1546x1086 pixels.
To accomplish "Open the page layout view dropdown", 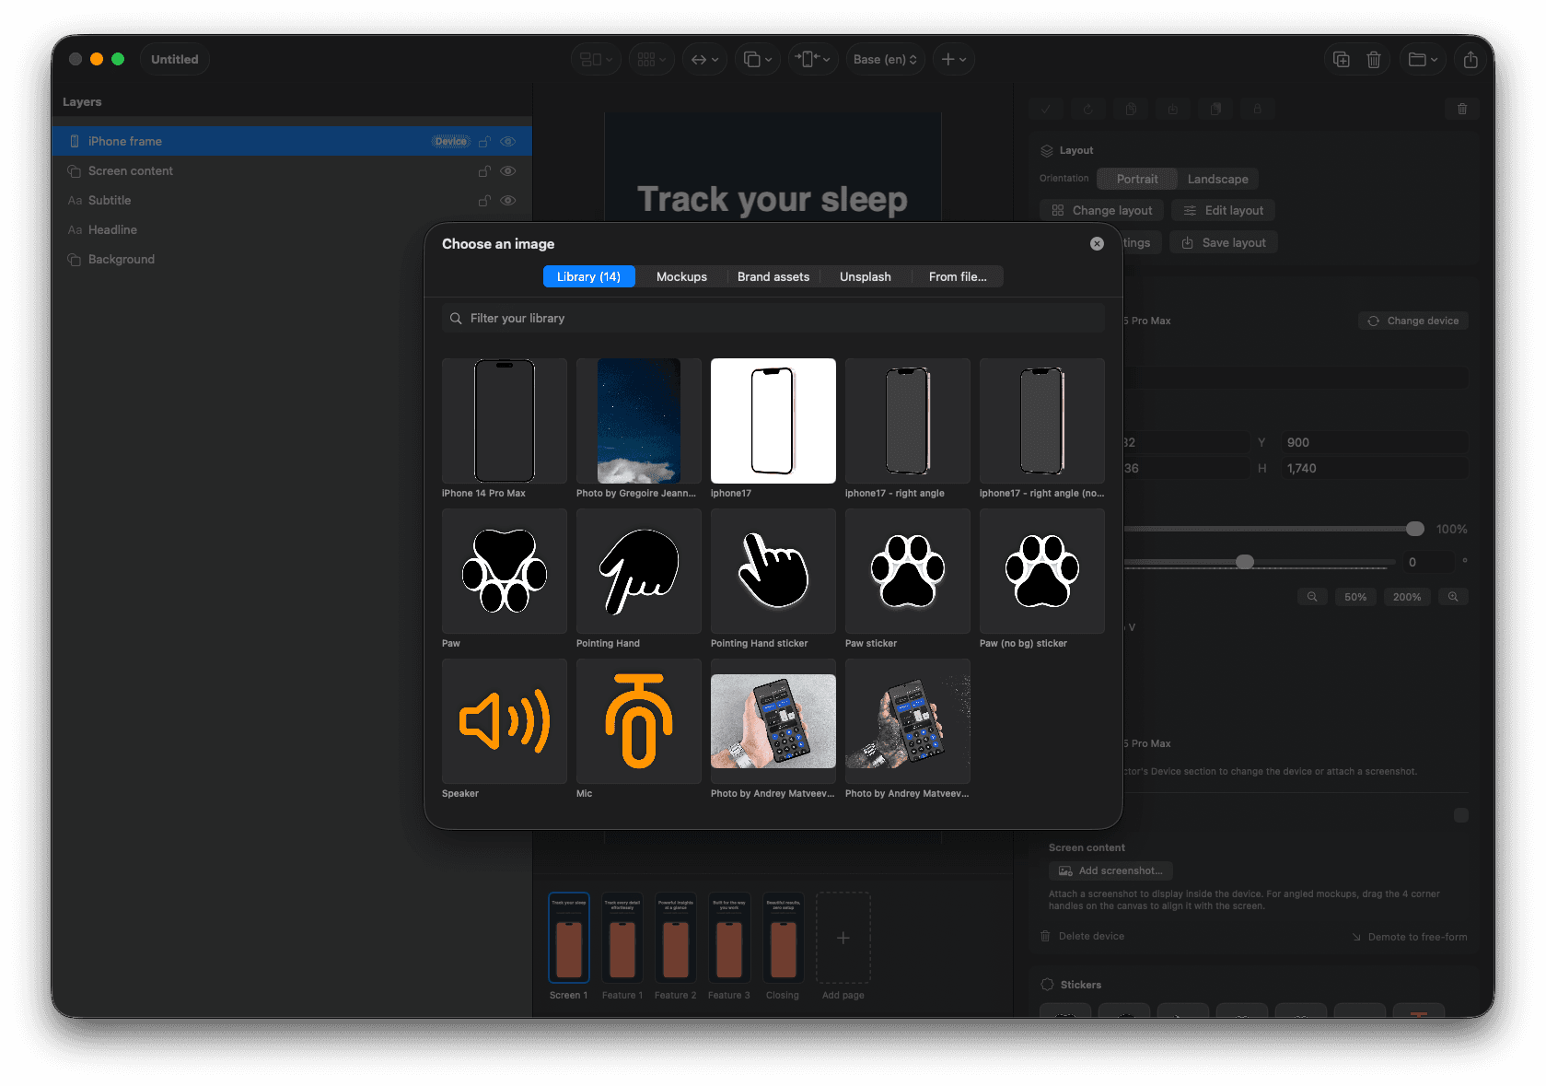I will [x=596, y=59].
